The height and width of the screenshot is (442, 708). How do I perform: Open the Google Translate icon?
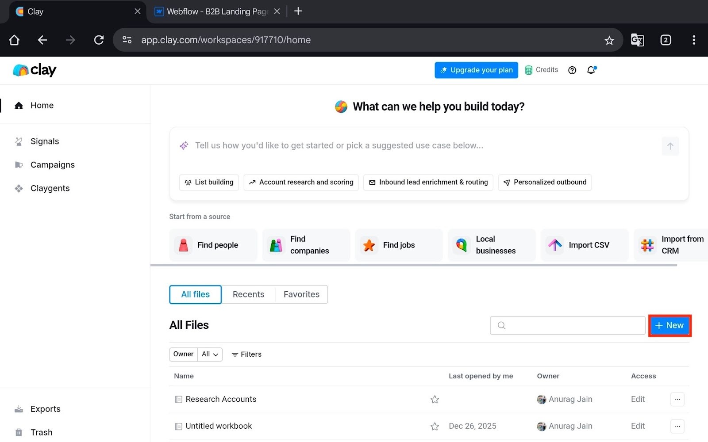[637, 40]
